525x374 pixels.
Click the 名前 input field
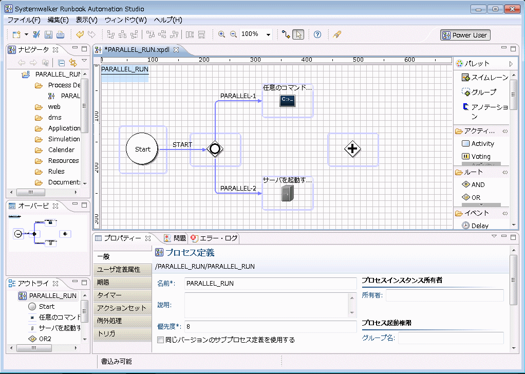pos(271,283)
